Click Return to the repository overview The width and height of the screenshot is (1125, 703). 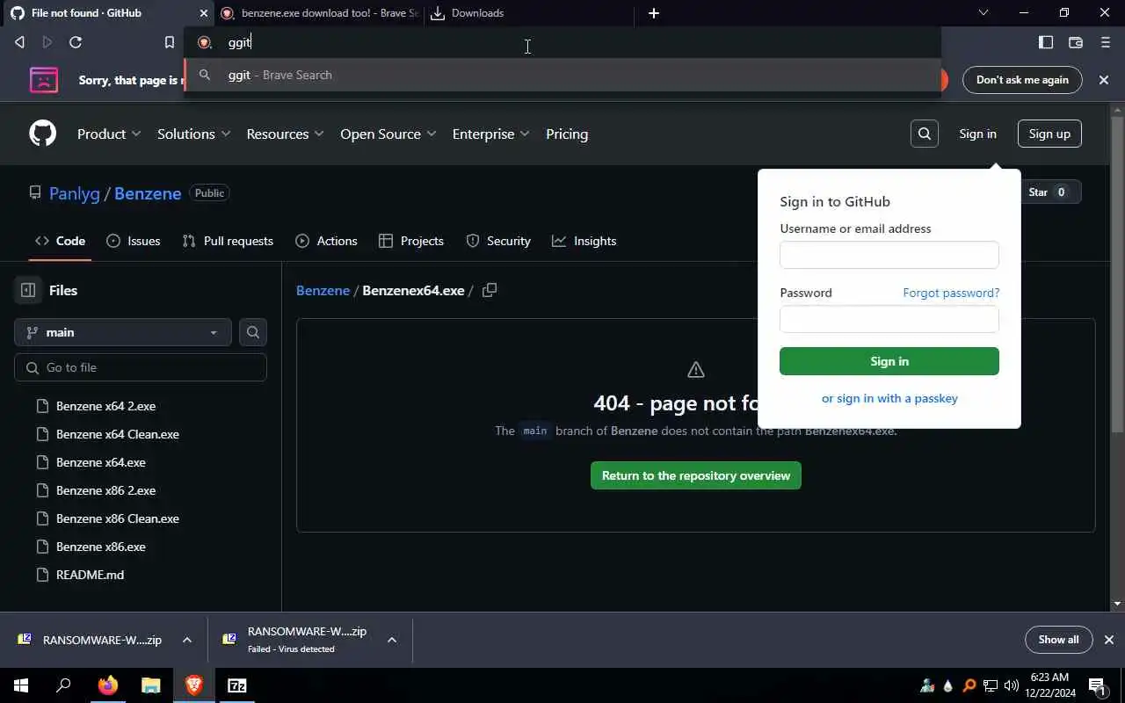coord(696,475)
